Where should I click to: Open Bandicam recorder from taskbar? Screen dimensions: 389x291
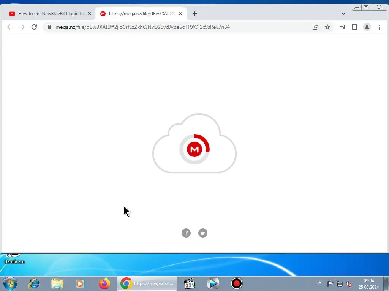[236, 283]
